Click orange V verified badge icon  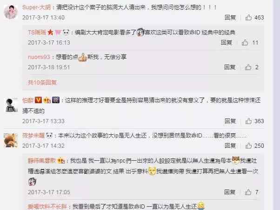coord(38,100)
